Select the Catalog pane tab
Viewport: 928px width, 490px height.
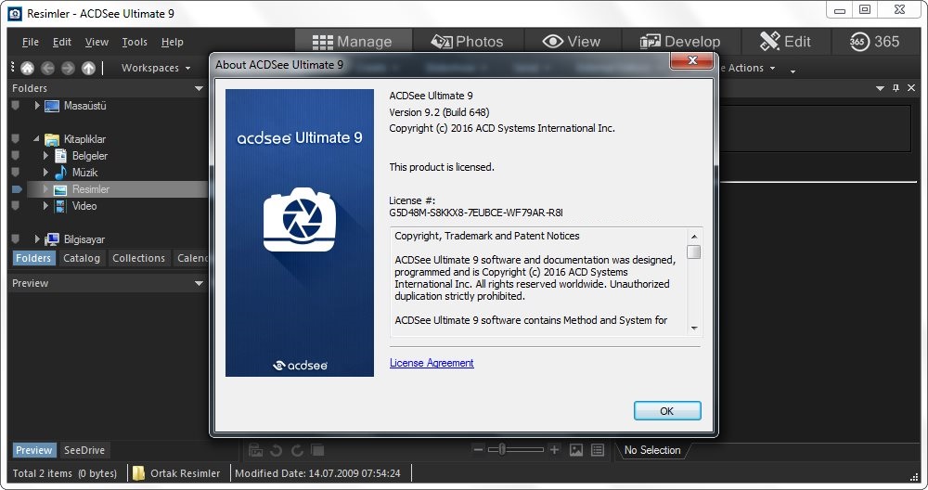82,258
